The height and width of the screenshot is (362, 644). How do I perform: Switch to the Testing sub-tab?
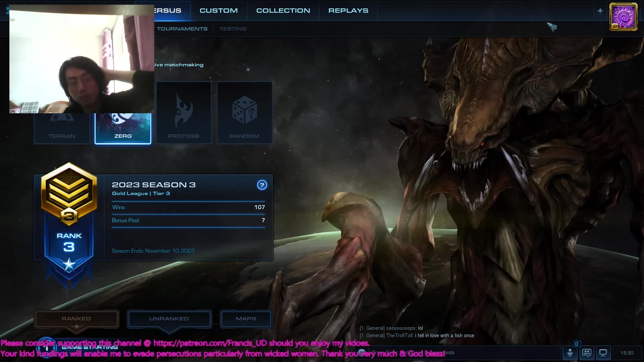[233, 29]
